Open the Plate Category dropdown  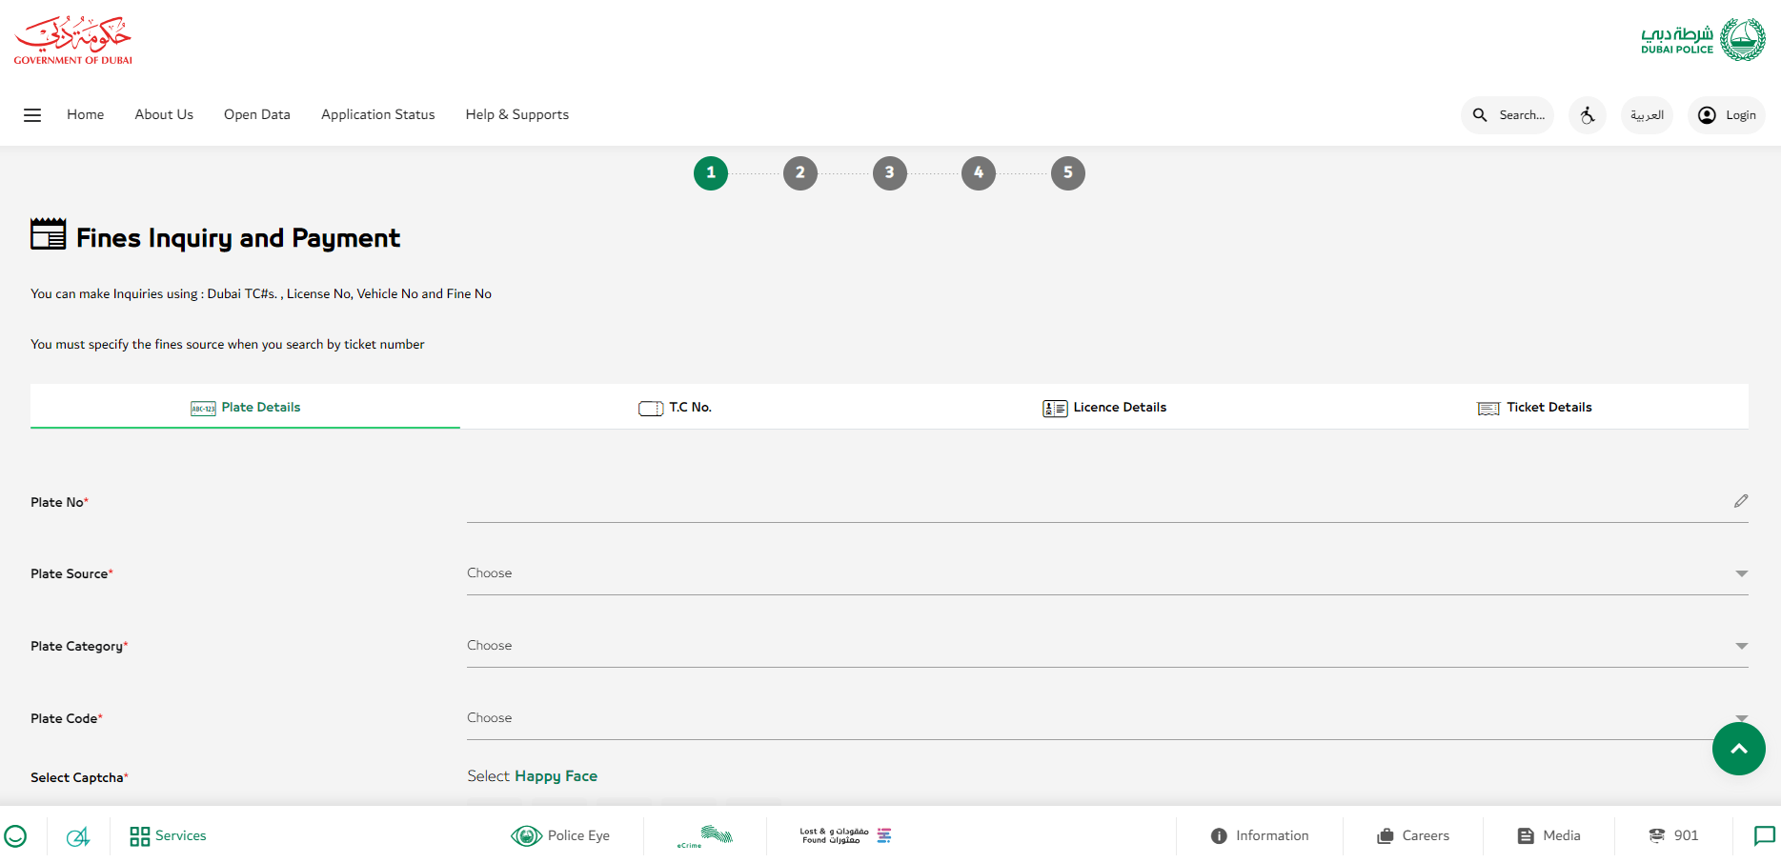(x=1105, y=645)
